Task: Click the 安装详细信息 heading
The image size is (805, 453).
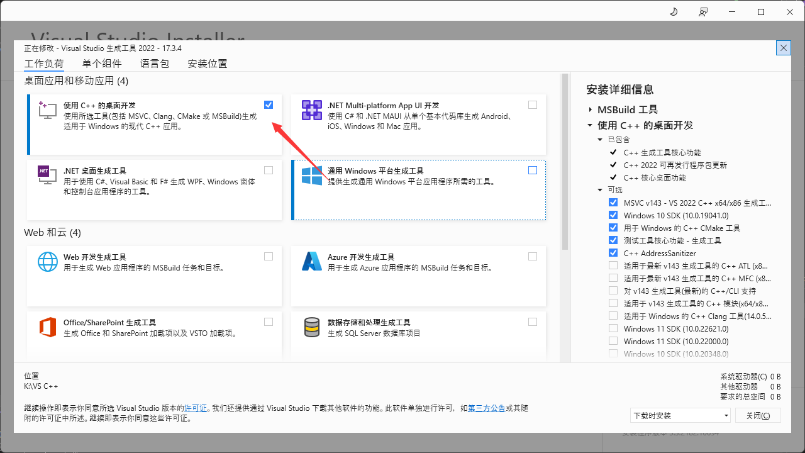Action: point(619,89)
